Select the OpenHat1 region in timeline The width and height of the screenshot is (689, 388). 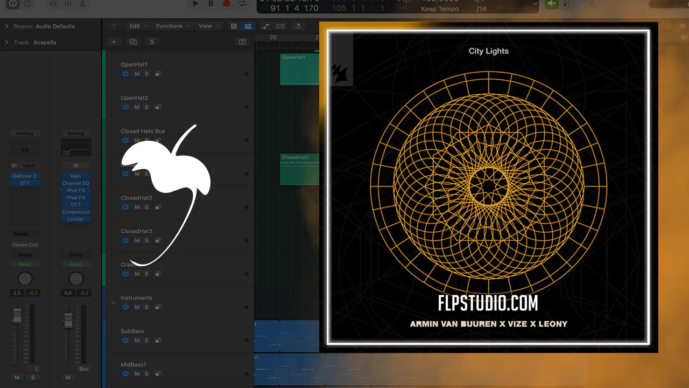click(x=299, y=69)
